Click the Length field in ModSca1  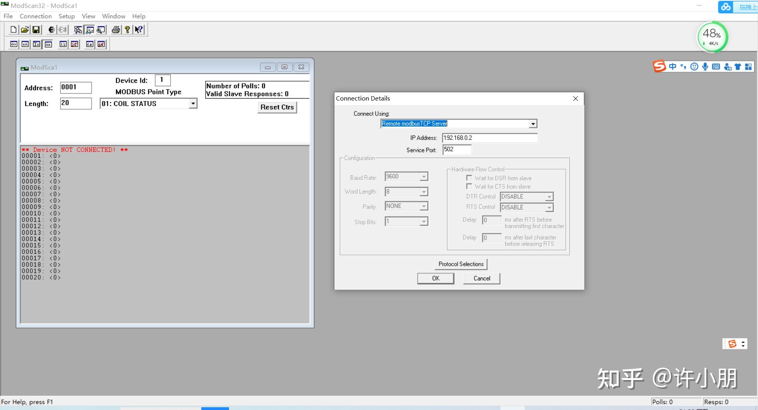76,103
